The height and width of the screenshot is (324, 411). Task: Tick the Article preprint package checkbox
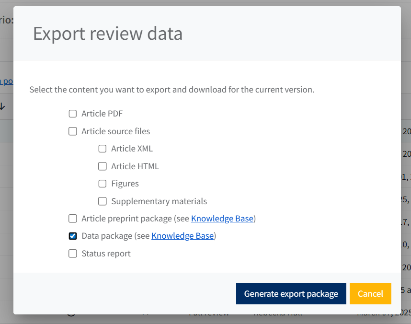[73, 219]
